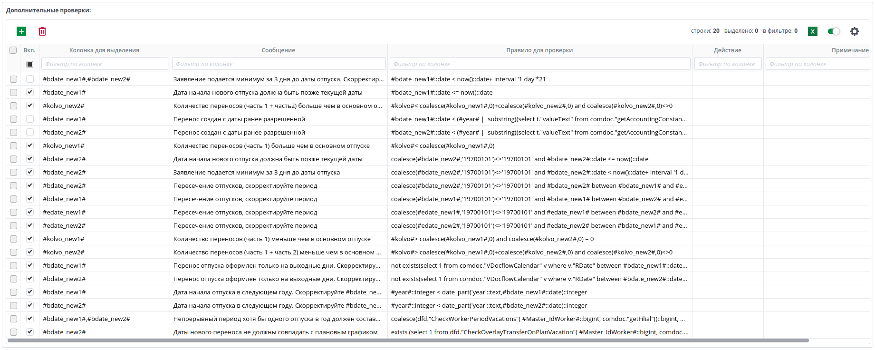Screen dimensions: 875x350
Task: Open table settings gear icon
Action: [855, 31]
